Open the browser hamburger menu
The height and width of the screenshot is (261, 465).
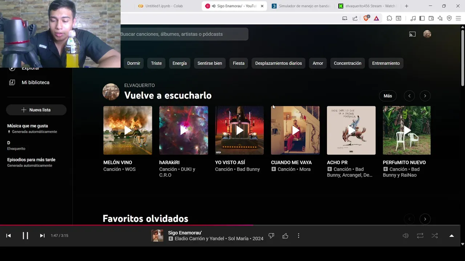[458, 18]
